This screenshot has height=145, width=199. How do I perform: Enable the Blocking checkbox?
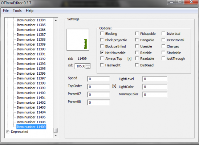coord(102,33)
